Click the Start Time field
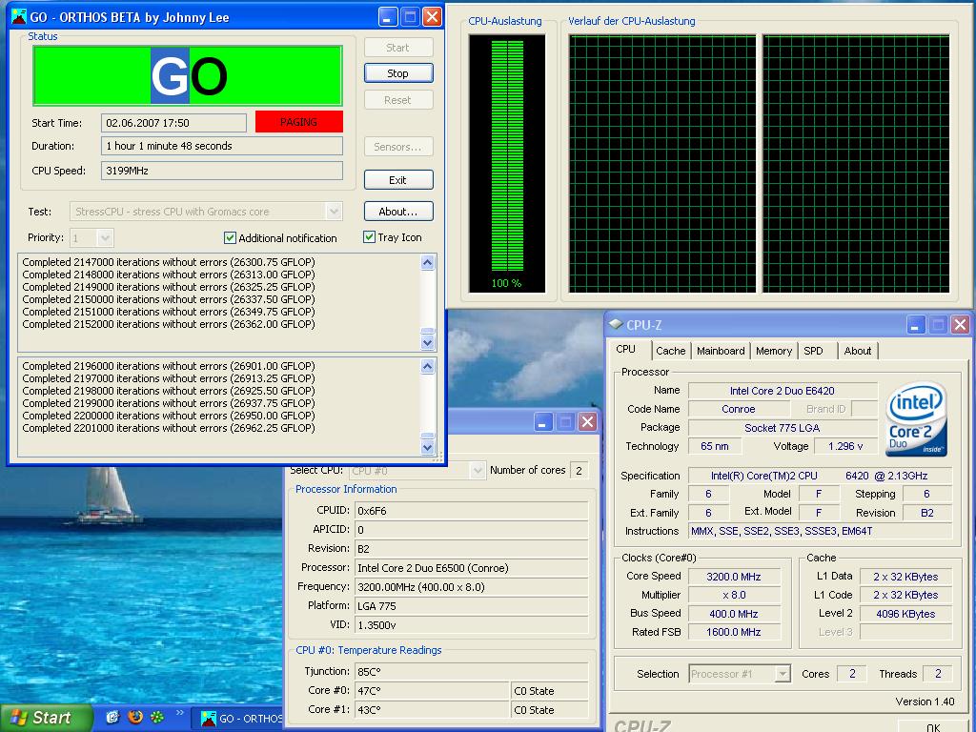This screenshot has height=732, width=976. coord(173,123)
